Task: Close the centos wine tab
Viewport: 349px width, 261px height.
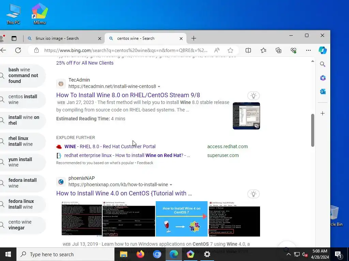Action: (181, 39)
